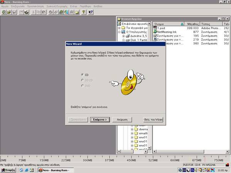The height and width of the screenshot is (173, 231).
Task: Click the greyed-out Προηγούμενο back button
Action: 78,120
